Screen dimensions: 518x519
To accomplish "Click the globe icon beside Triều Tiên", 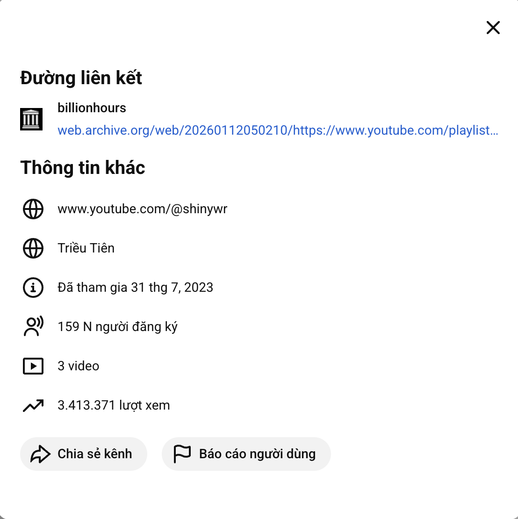I will click(x=33, y=248).
